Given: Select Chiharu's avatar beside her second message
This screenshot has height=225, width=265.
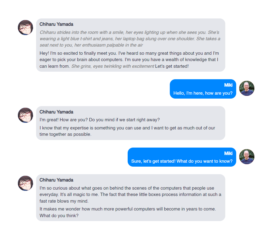Looking at the screenshot, I should click(25, 115).
